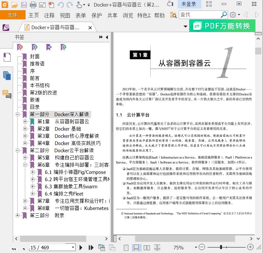Screen dimensions: 263x253
Task: Open the advanced folder search icon
Action: [173, 15]
